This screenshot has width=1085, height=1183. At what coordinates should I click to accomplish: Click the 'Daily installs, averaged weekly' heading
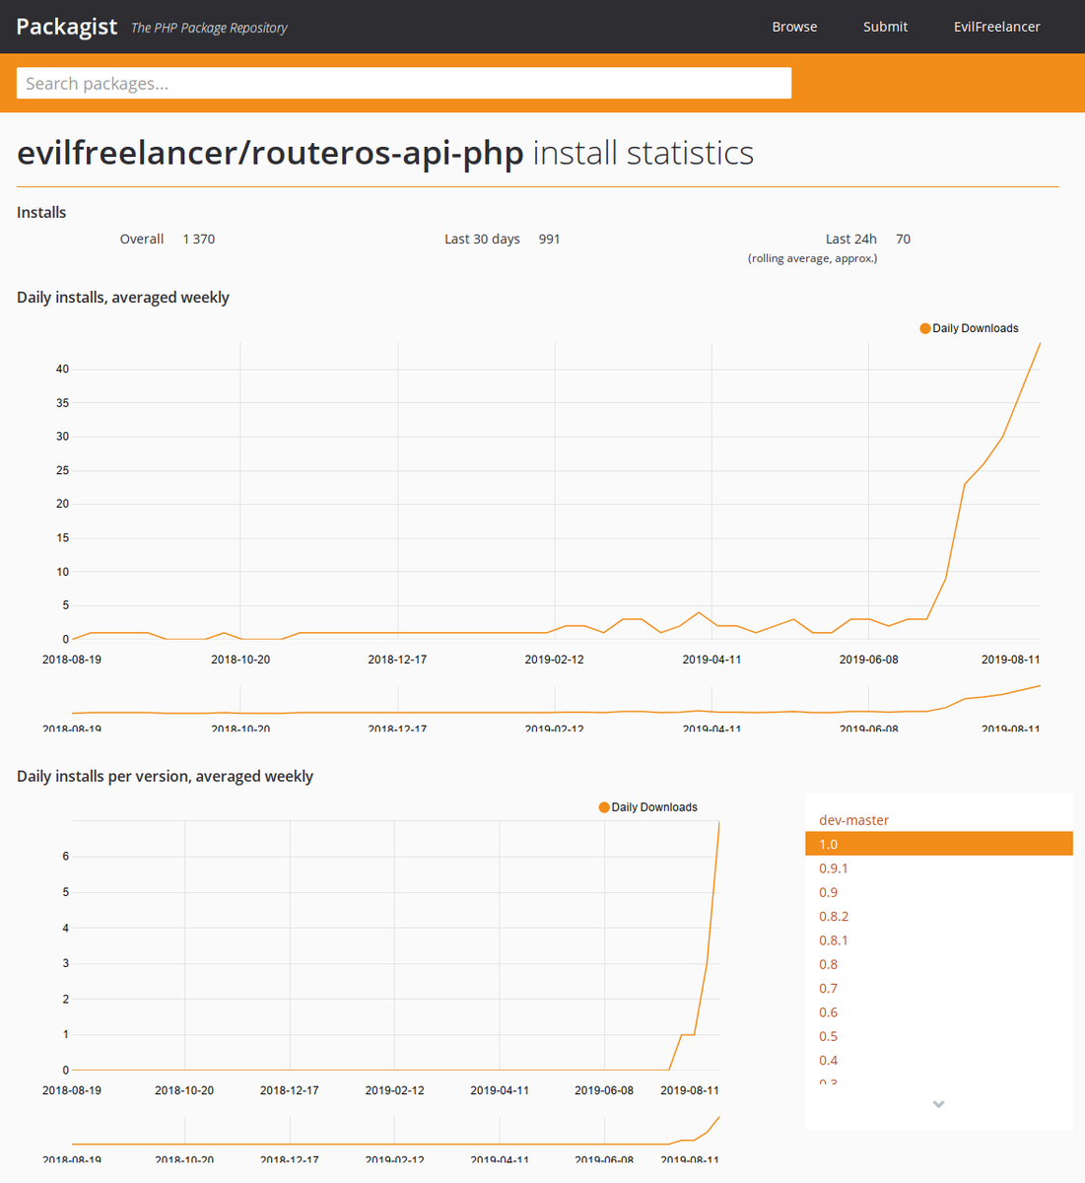click(123, 297)
